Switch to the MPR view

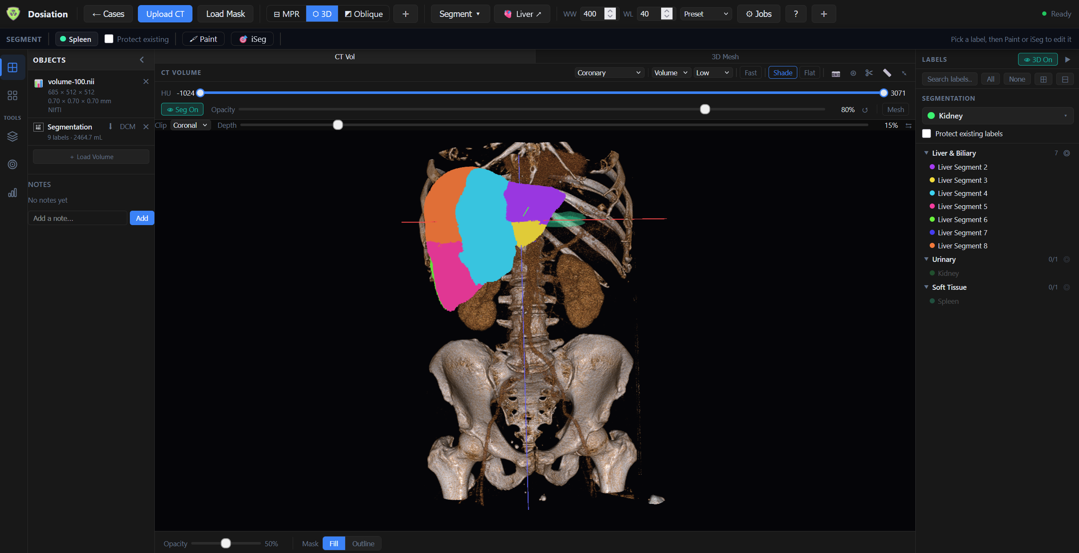pos(286,14)
